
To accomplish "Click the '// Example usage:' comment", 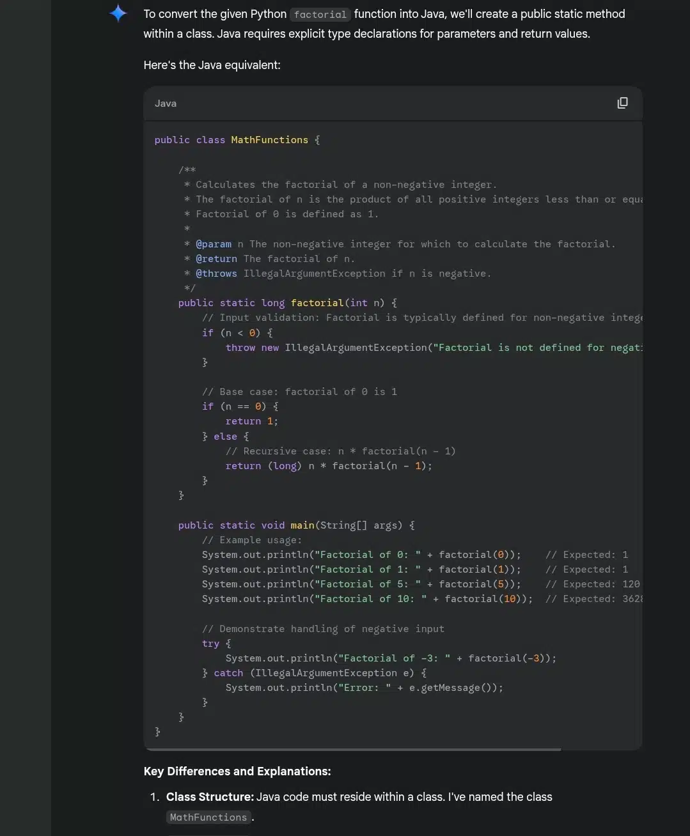I will [x=252, y=540].
